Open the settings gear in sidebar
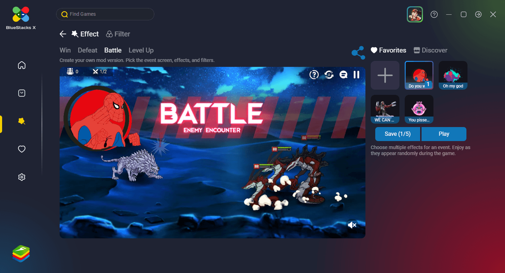Viewport: 505px width, 273px height. tap(22, 177)
